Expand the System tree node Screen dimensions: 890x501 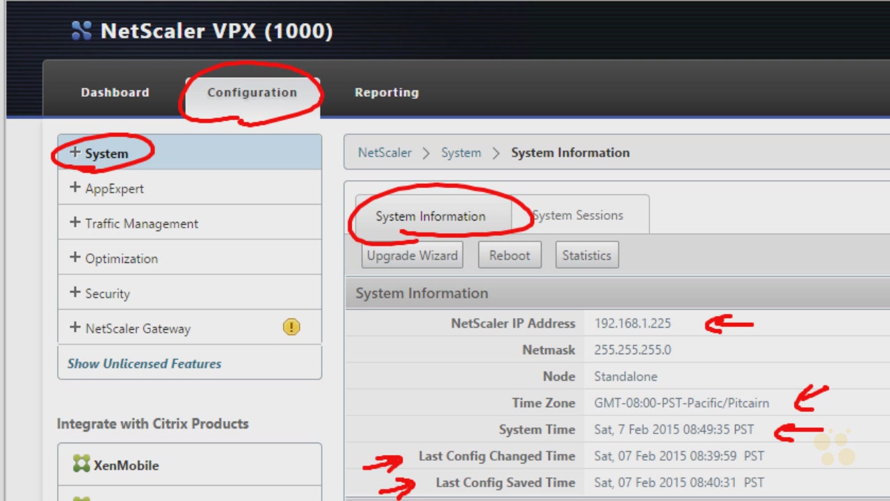[75, 152]
